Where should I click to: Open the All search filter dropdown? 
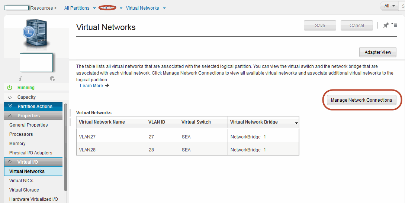[x=390, y=6]
